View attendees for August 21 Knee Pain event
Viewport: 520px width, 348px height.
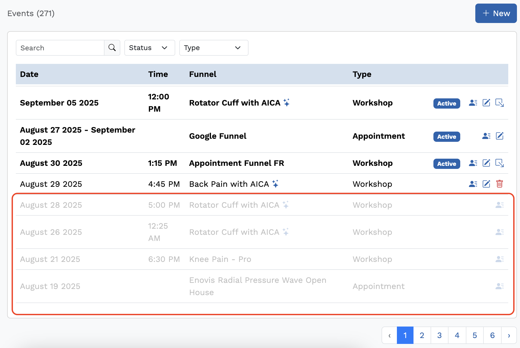click(499, 259)
